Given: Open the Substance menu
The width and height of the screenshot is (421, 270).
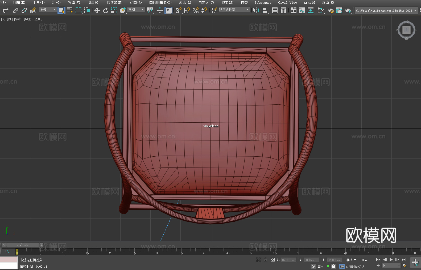Looking at the screenshot, I should pos(263,2).
